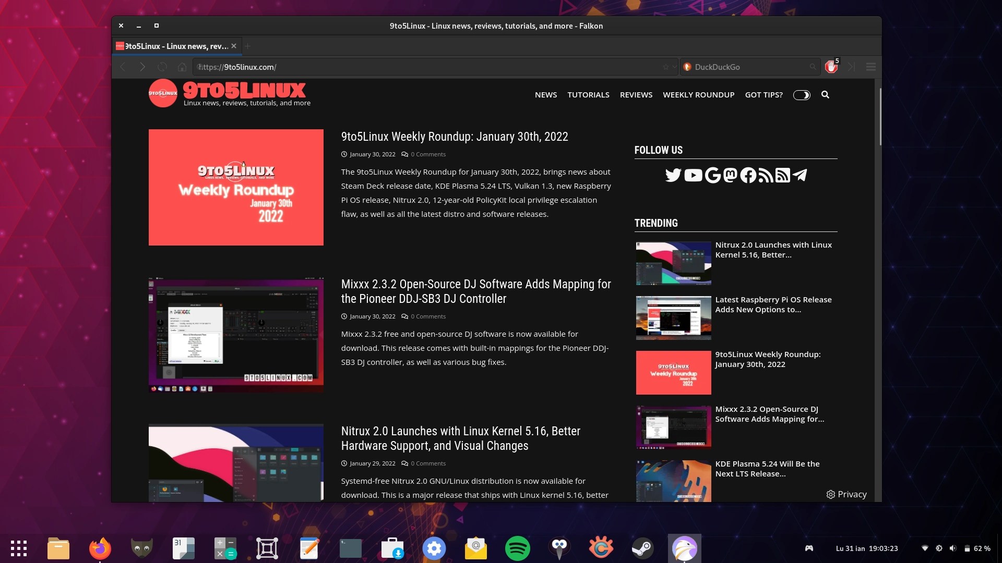Open the Mastodon follow icon
Image resolution: width=1002 pixels, height=563 pixels.
(x=730, y=175)
